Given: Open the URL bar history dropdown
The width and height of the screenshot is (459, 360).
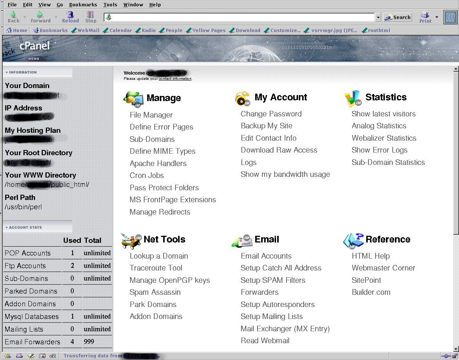Looking at the screenshot, I should click(378, 17).
